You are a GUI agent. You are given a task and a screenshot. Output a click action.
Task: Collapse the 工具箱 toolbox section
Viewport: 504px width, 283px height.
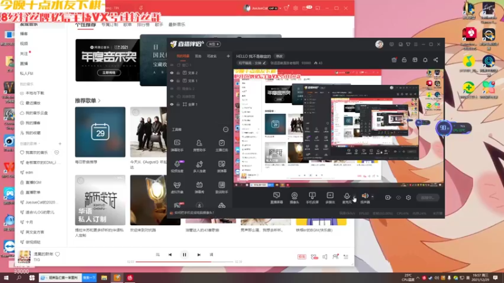[226, 130]
